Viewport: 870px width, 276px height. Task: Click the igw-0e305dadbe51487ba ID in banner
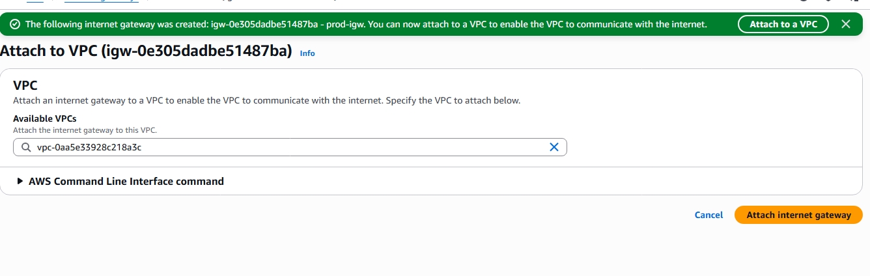pyautogui.click(x=264, y=24)
